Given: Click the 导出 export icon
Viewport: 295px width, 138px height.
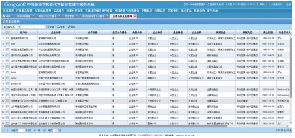Looking at the screenshot, I should 69,27.
